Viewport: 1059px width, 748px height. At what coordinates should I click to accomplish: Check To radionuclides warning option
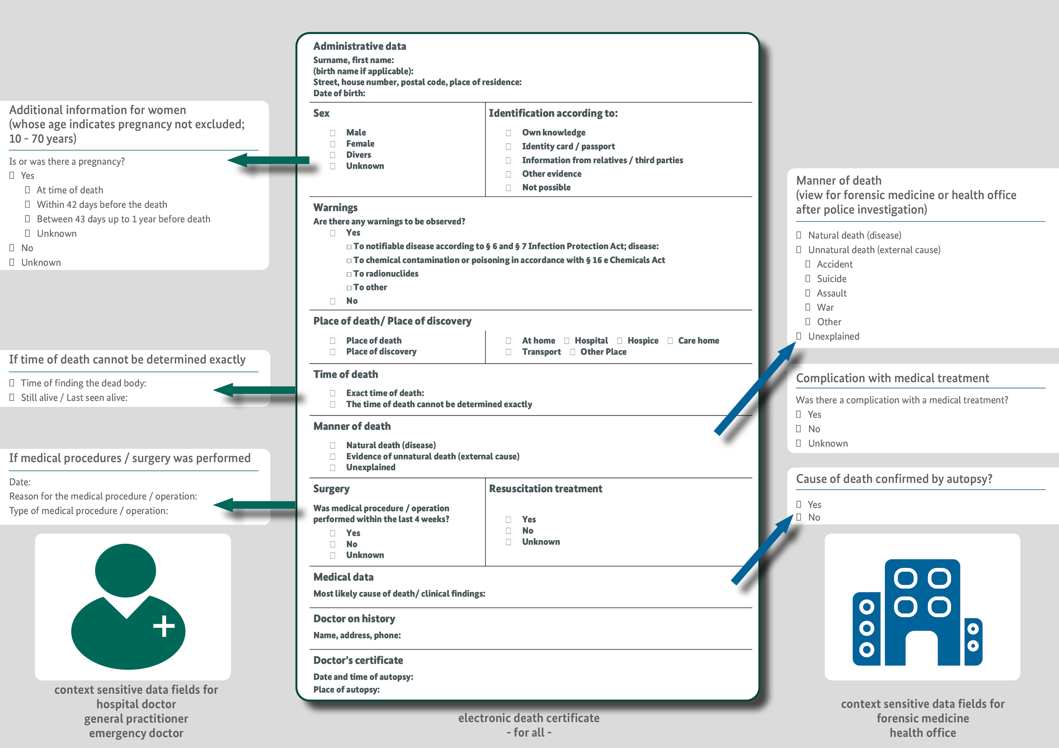click(x=349, y=274)
